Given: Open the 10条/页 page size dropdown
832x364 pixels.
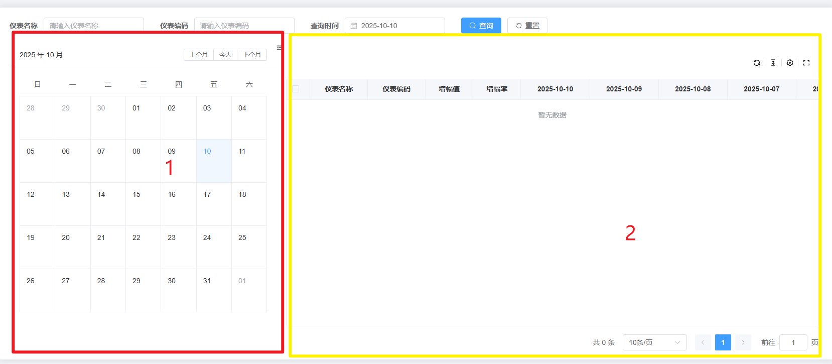Looking at the screenshot, I should tap(654, 342).
